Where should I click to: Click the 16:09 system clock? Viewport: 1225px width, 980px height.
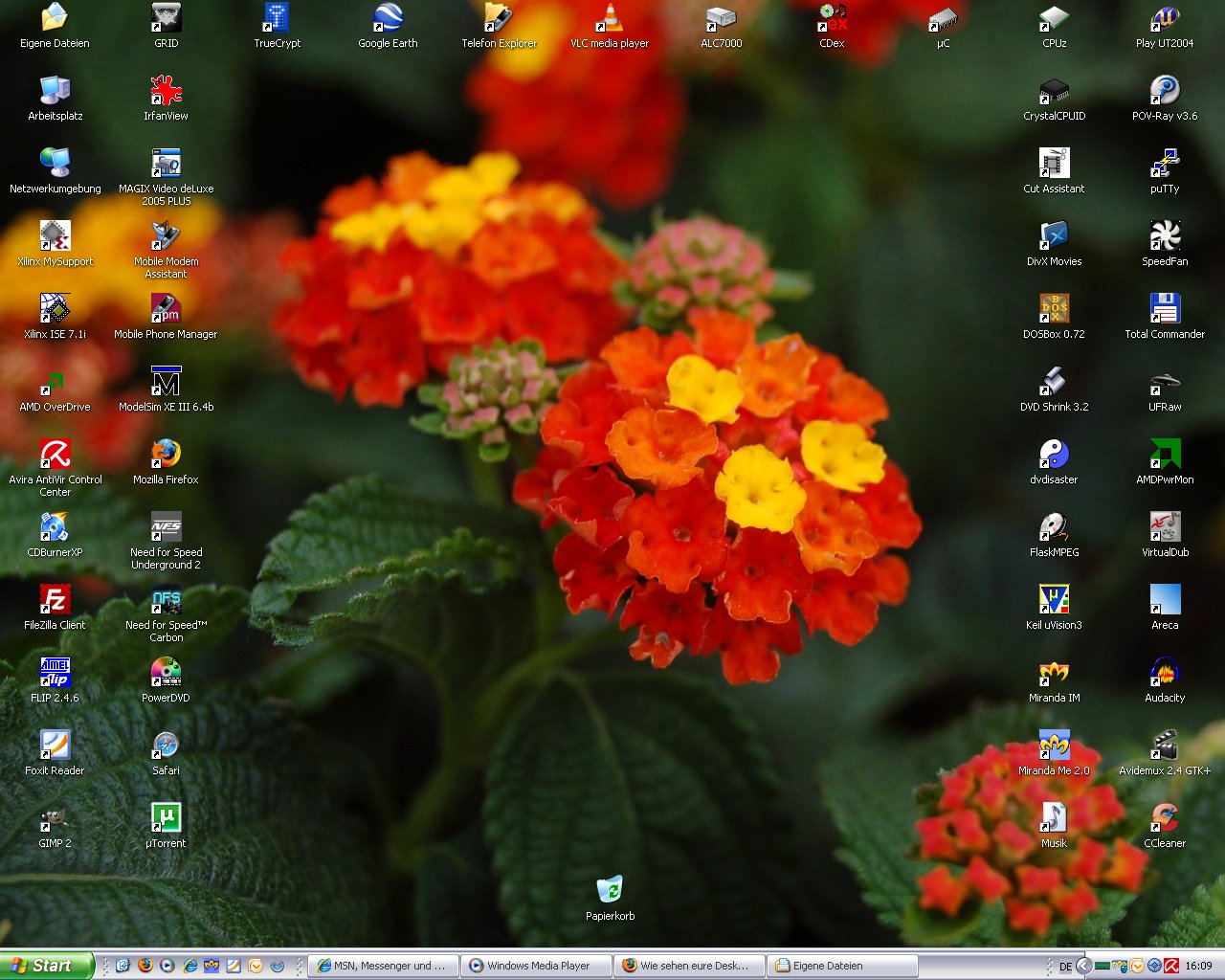coord(1198,966)
